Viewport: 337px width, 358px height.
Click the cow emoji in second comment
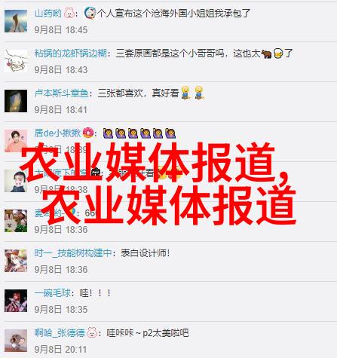coord(266,54)
